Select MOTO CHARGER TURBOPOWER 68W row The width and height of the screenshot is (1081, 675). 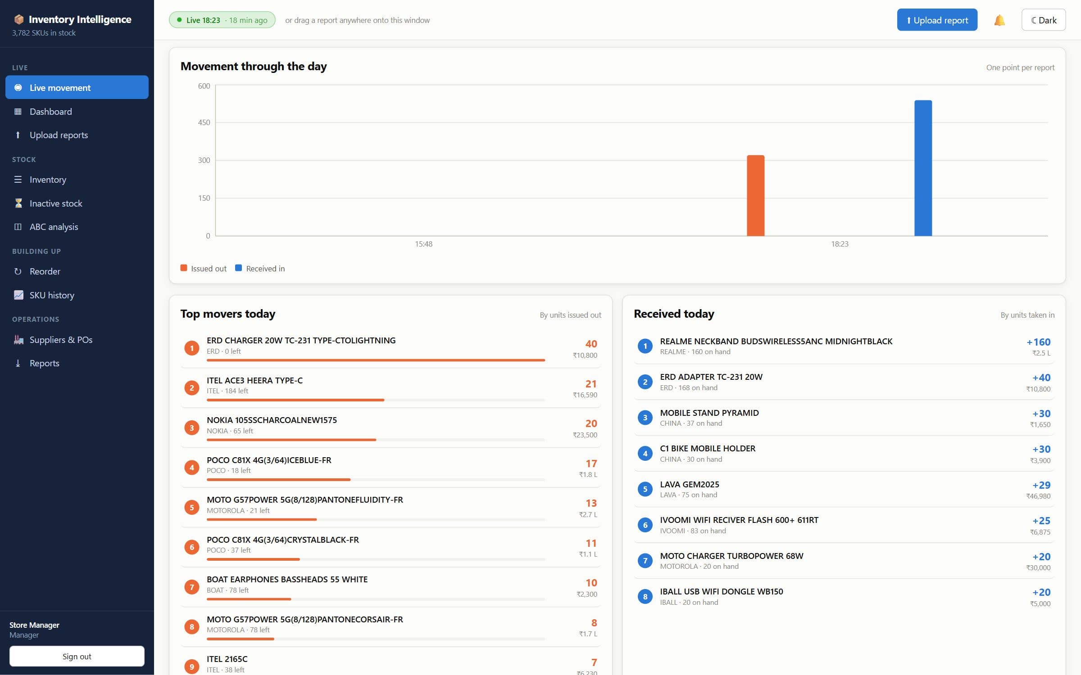coord(844,561)
